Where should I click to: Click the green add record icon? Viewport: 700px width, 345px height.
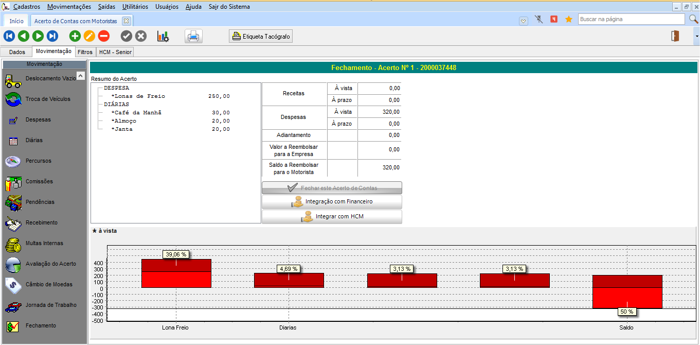click(75, 36)
